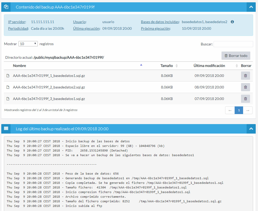Go to the next page arrow
This screenshot has width=258, height=211.
point(248,110)
